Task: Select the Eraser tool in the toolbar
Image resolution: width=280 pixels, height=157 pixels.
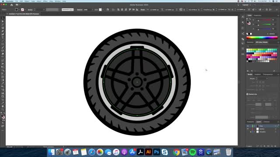Action: coord(3,54)
